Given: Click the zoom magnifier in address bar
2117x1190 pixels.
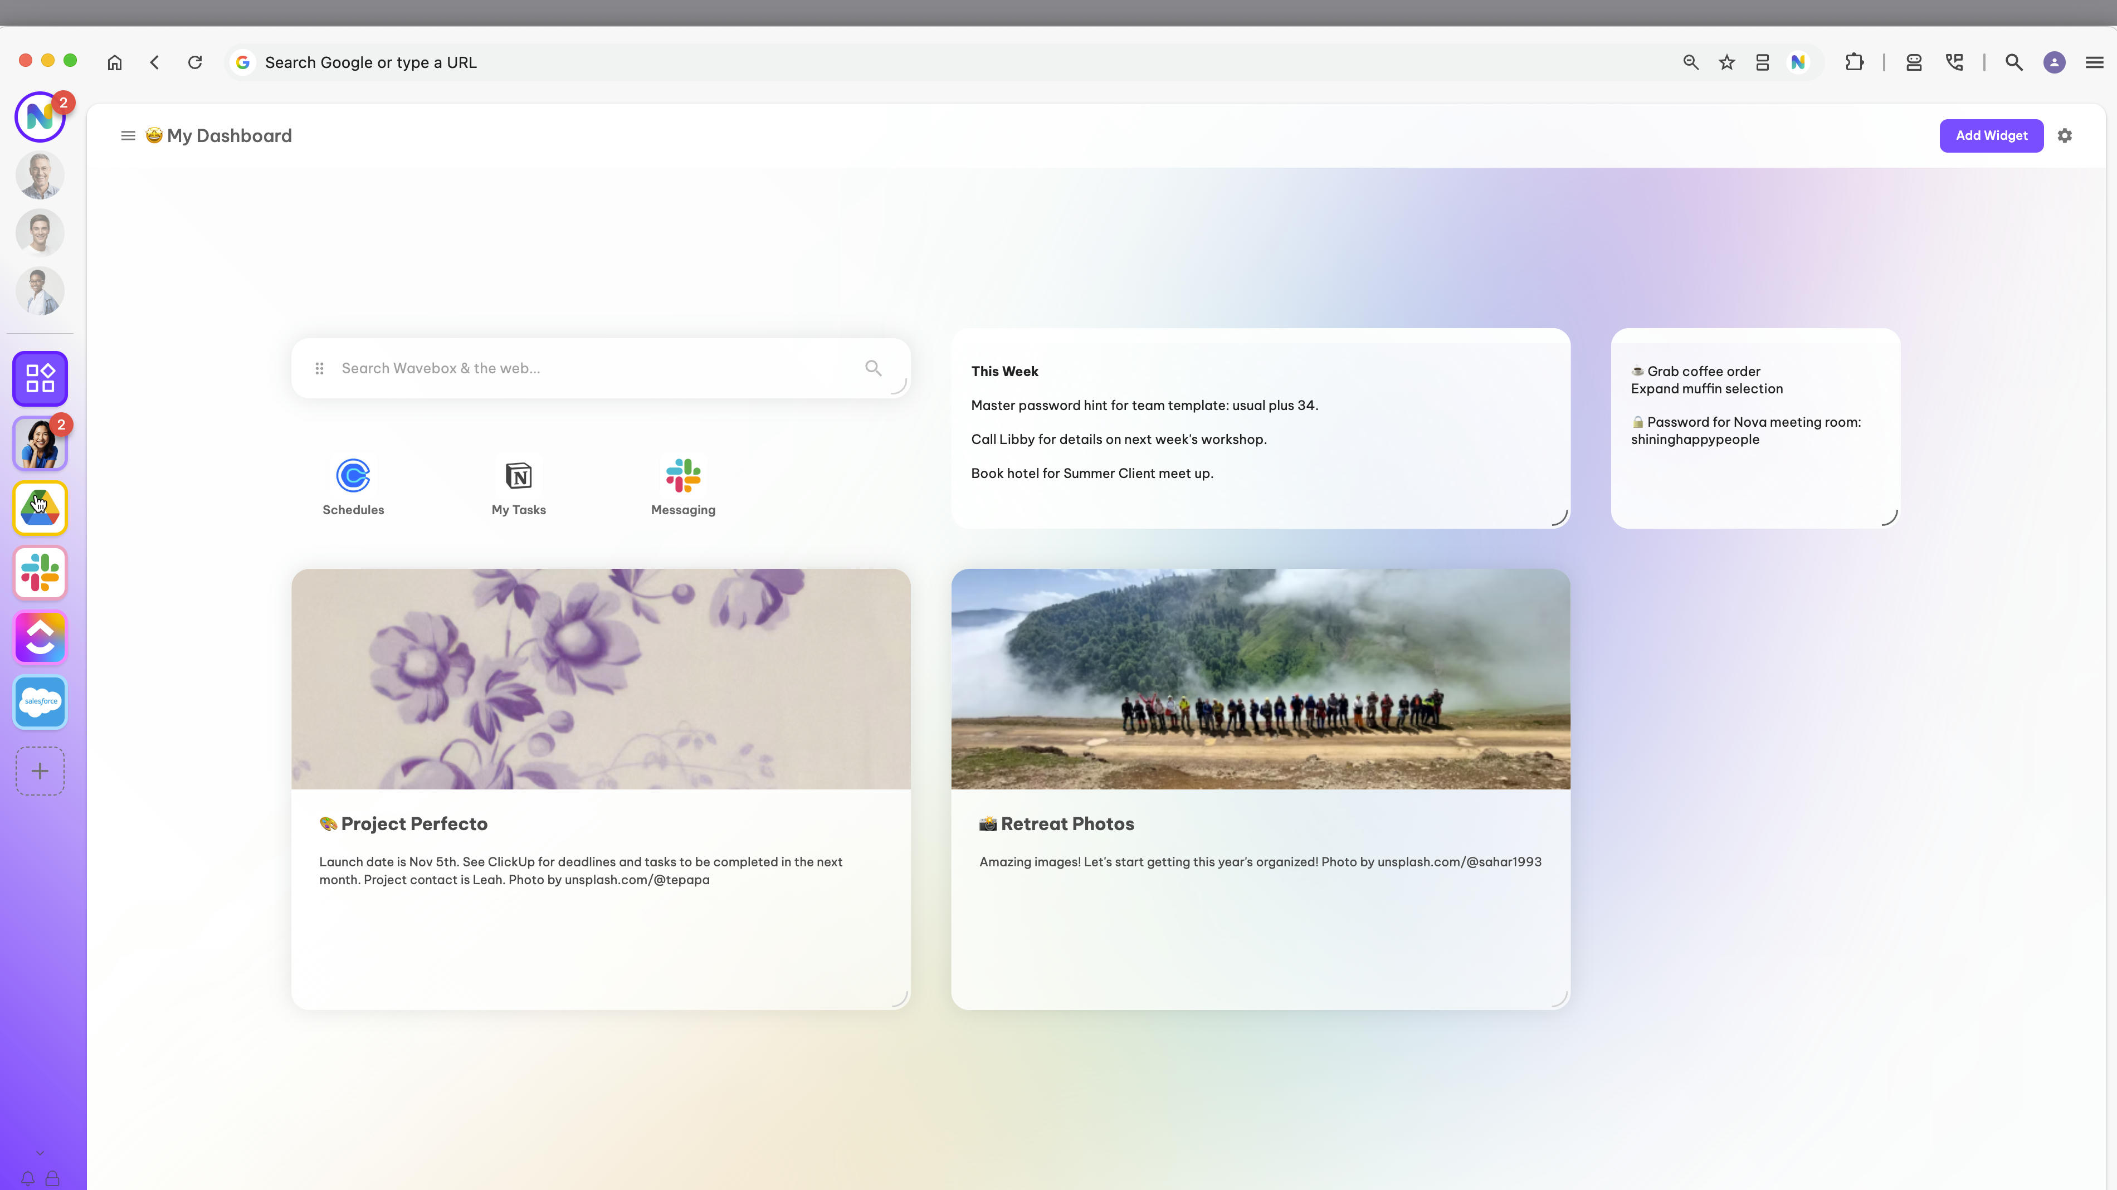Looking at the screenshot, I should click(1690, 62).
